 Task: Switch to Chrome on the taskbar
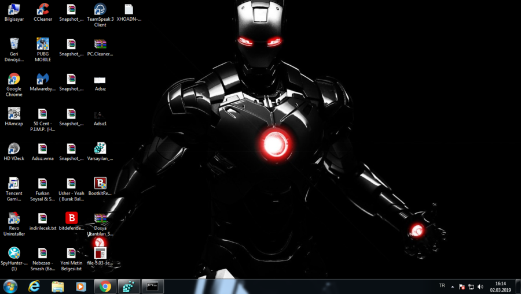(x=105, y=286)
